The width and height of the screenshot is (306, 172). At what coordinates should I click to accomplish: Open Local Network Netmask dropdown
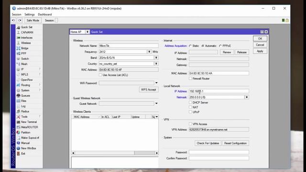(247, 97)
